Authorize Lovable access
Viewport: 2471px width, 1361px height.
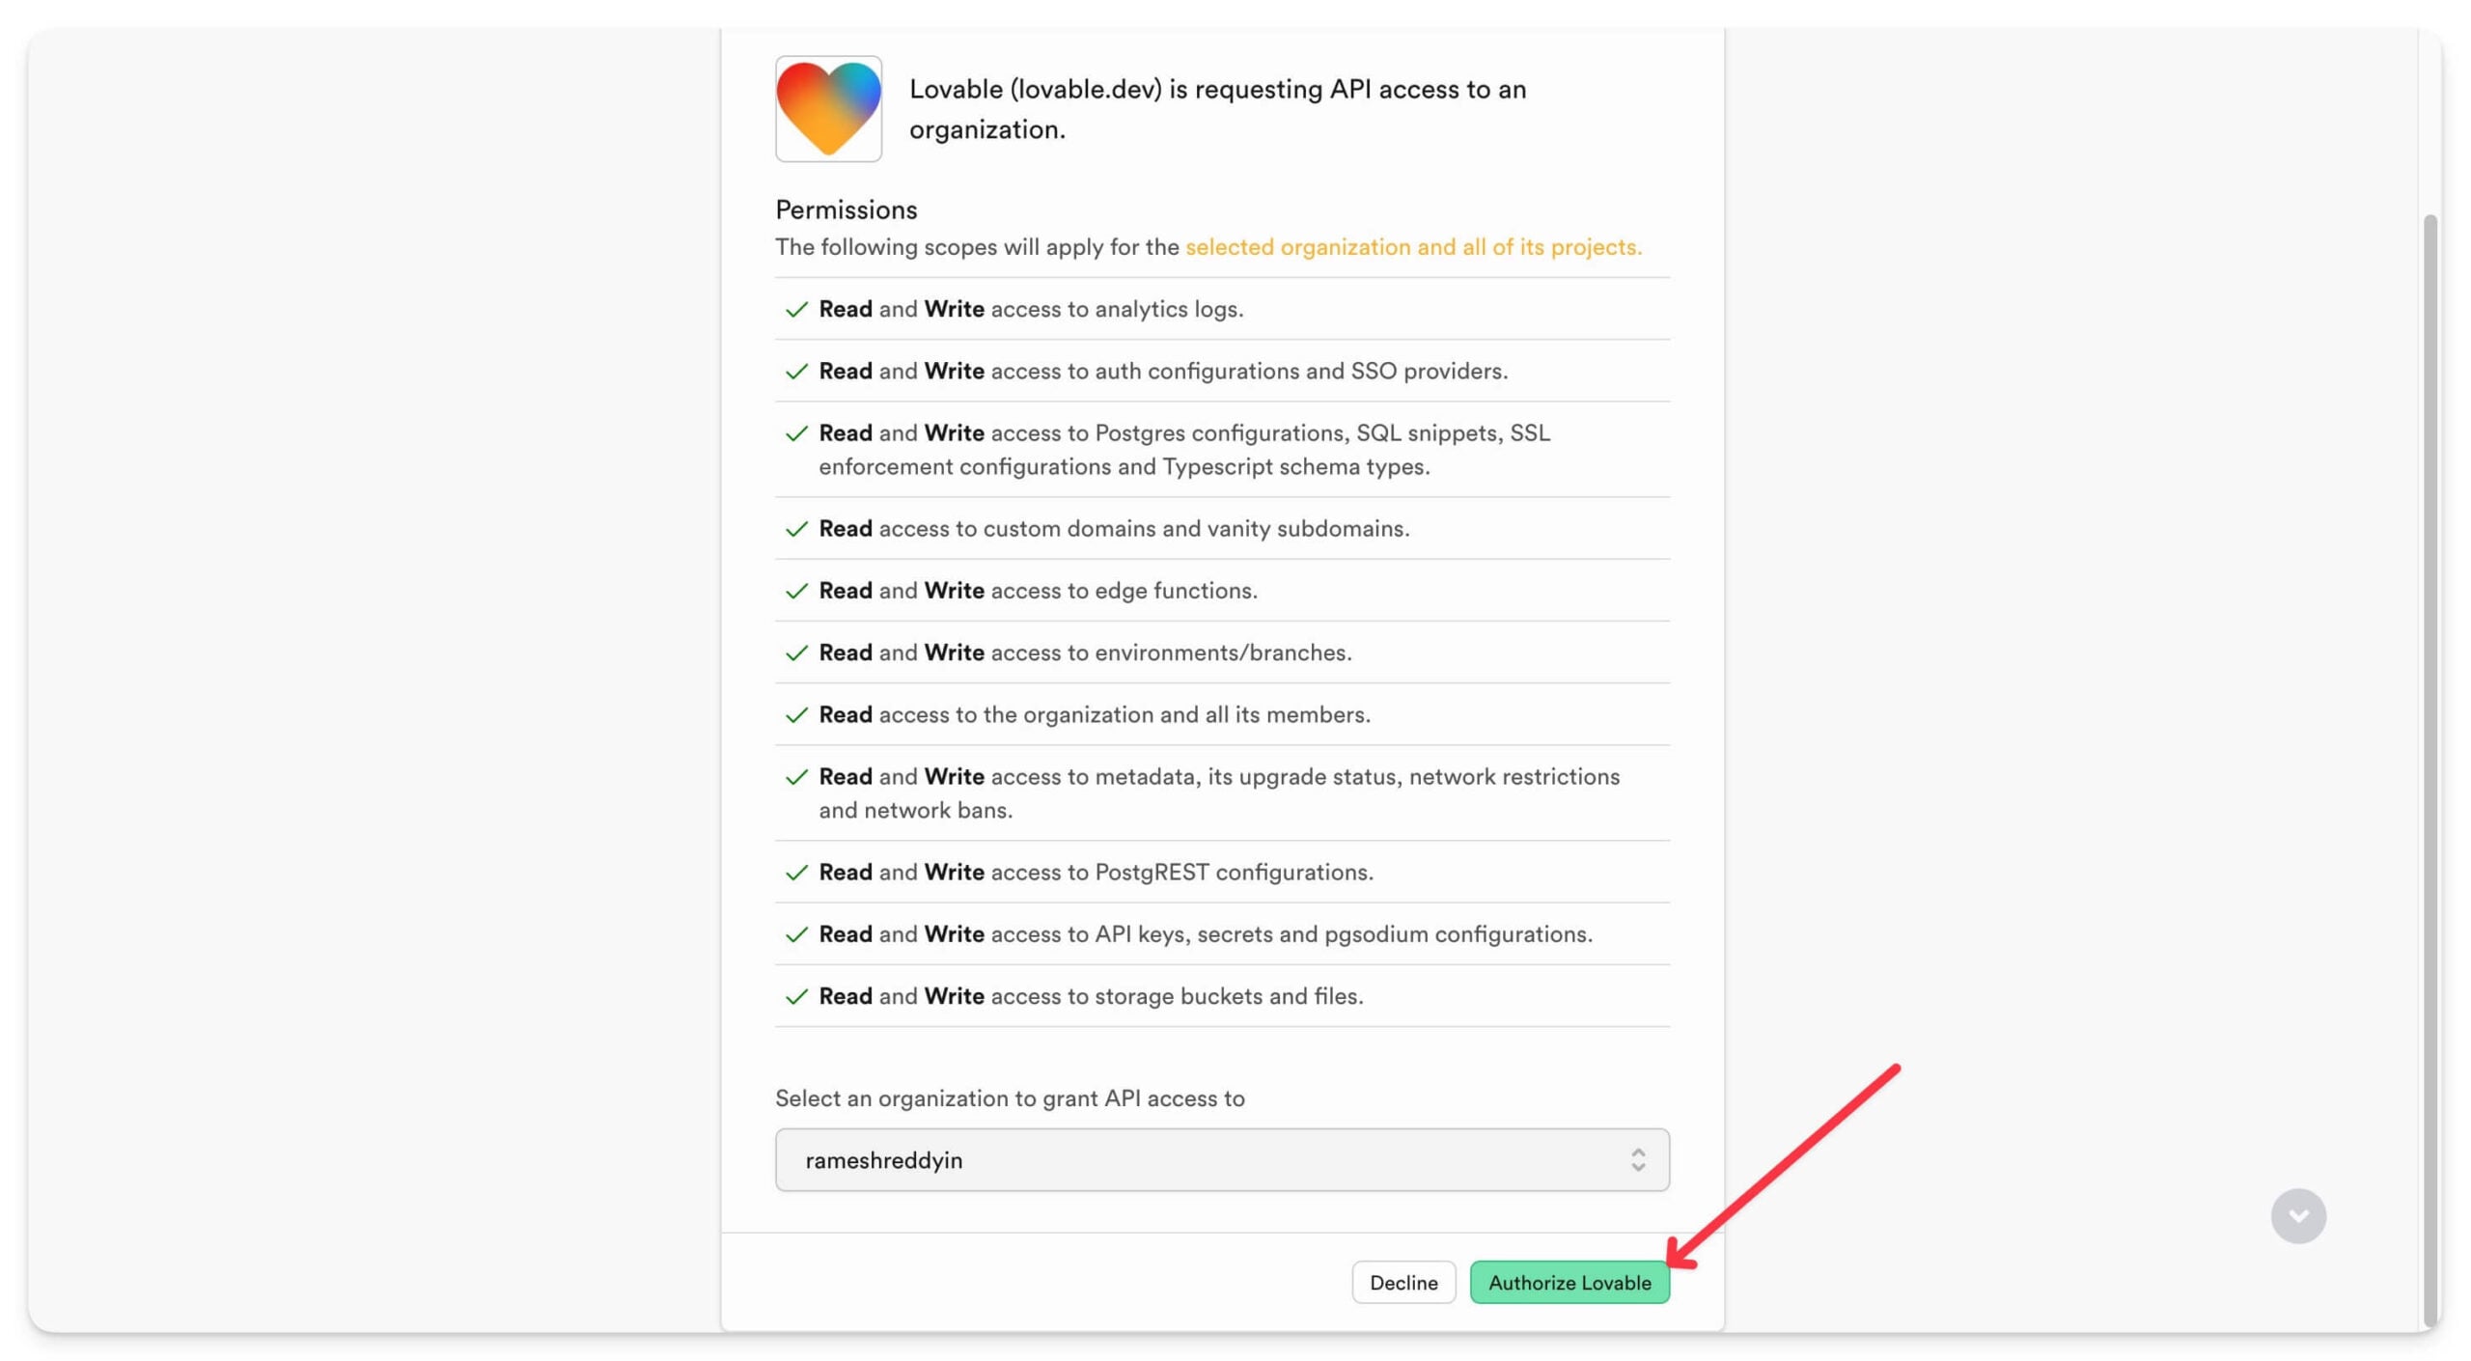[1569, 1282]
